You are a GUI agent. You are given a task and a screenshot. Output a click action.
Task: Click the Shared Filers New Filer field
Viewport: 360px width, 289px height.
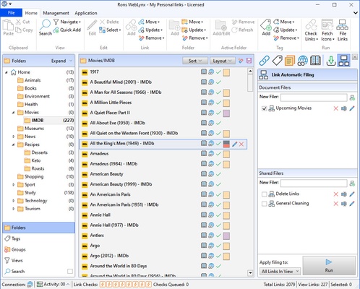click(x=314, y=183)
